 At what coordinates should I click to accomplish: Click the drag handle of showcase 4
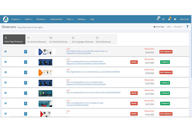tap(6, 82)
